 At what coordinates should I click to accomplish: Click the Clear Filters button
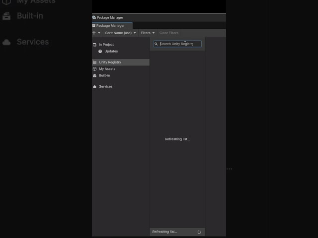tap(169, 33)
